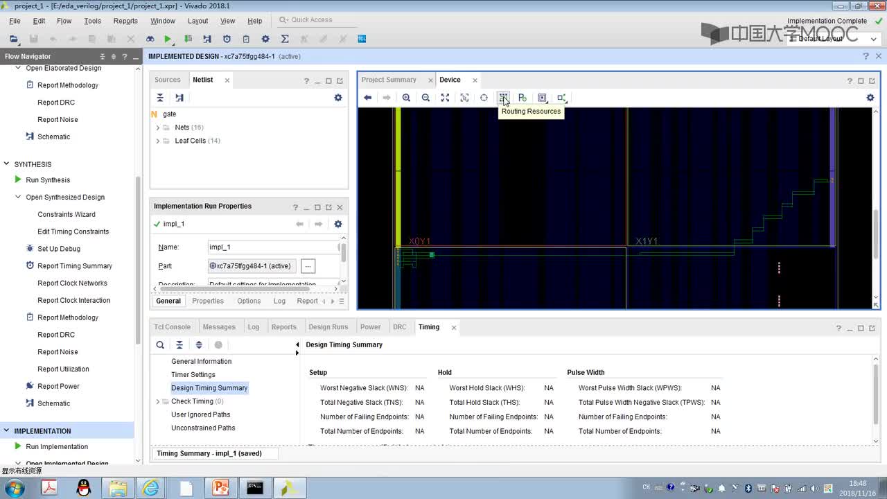Zoom out on the Device view
This screenshot has width=887, height=499.
tap(425, 98)
